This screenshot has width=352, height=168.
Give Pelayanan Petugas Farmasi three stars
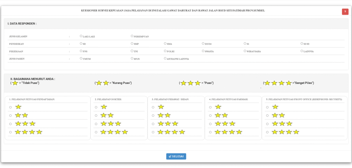(x=210, y=124)
